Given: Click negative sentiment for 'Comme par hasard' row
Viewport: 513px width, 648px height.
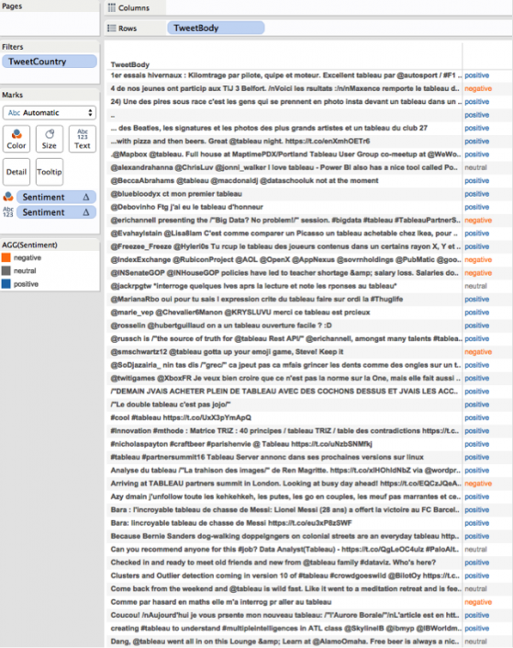Looking at the screenshot, I should [478, 602].
